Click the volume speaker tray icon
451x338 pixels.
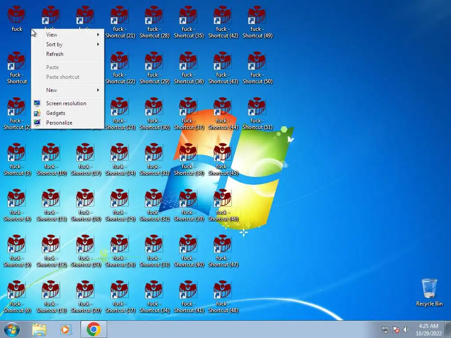tap(407, 330)
